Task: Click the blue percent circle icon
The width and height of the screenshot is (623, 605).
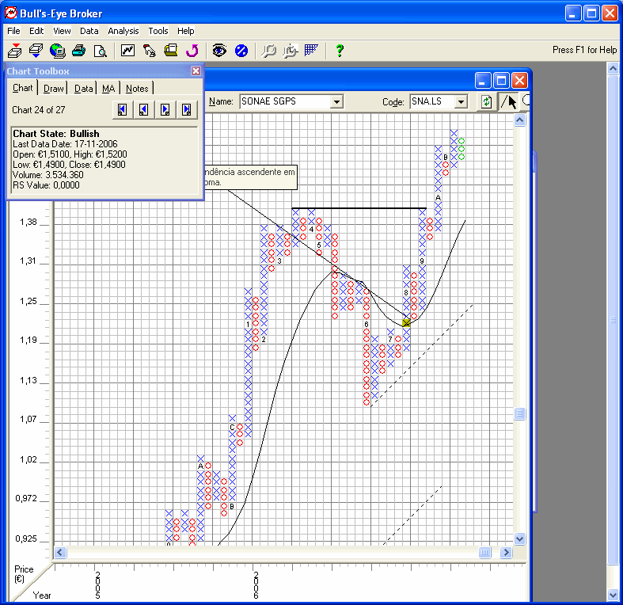Action: pyautogui.click(x=241, y=51)
